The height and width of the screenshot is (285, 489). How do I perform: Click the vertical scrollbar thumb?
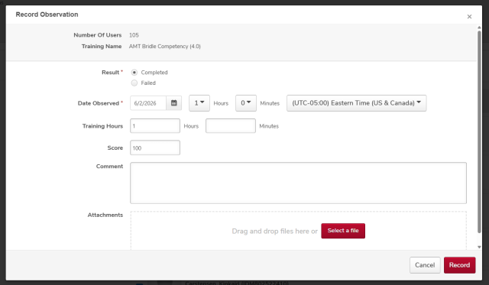point(479,131)
